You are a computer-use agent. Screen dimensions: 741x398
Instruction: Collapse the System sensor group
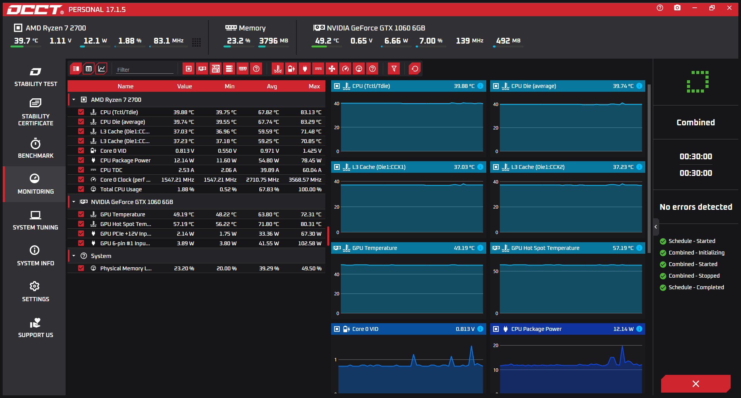click(74, 256)
